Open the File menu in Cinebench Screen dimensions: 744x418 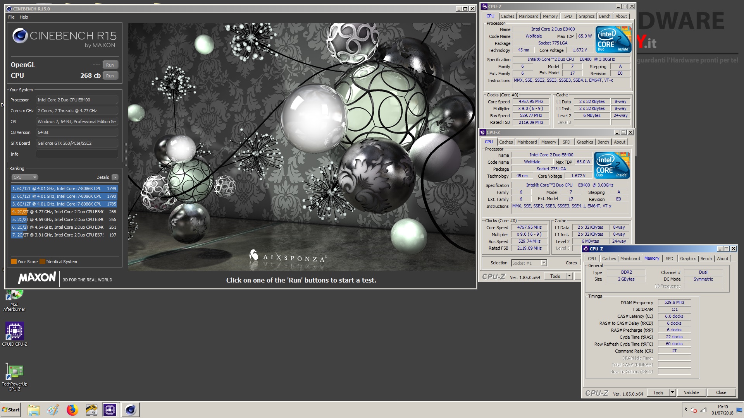[11, 17]
